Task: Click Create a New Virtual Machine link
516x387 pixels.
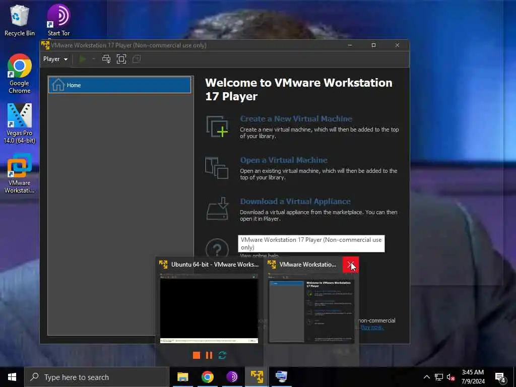Action: [x=296, y=119]
